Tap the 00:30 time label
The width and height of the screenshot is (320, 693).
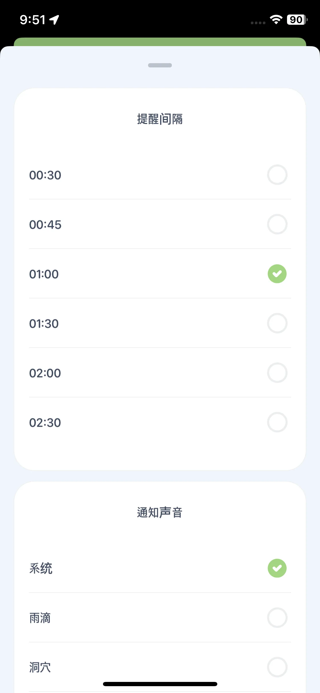[45, 175]
